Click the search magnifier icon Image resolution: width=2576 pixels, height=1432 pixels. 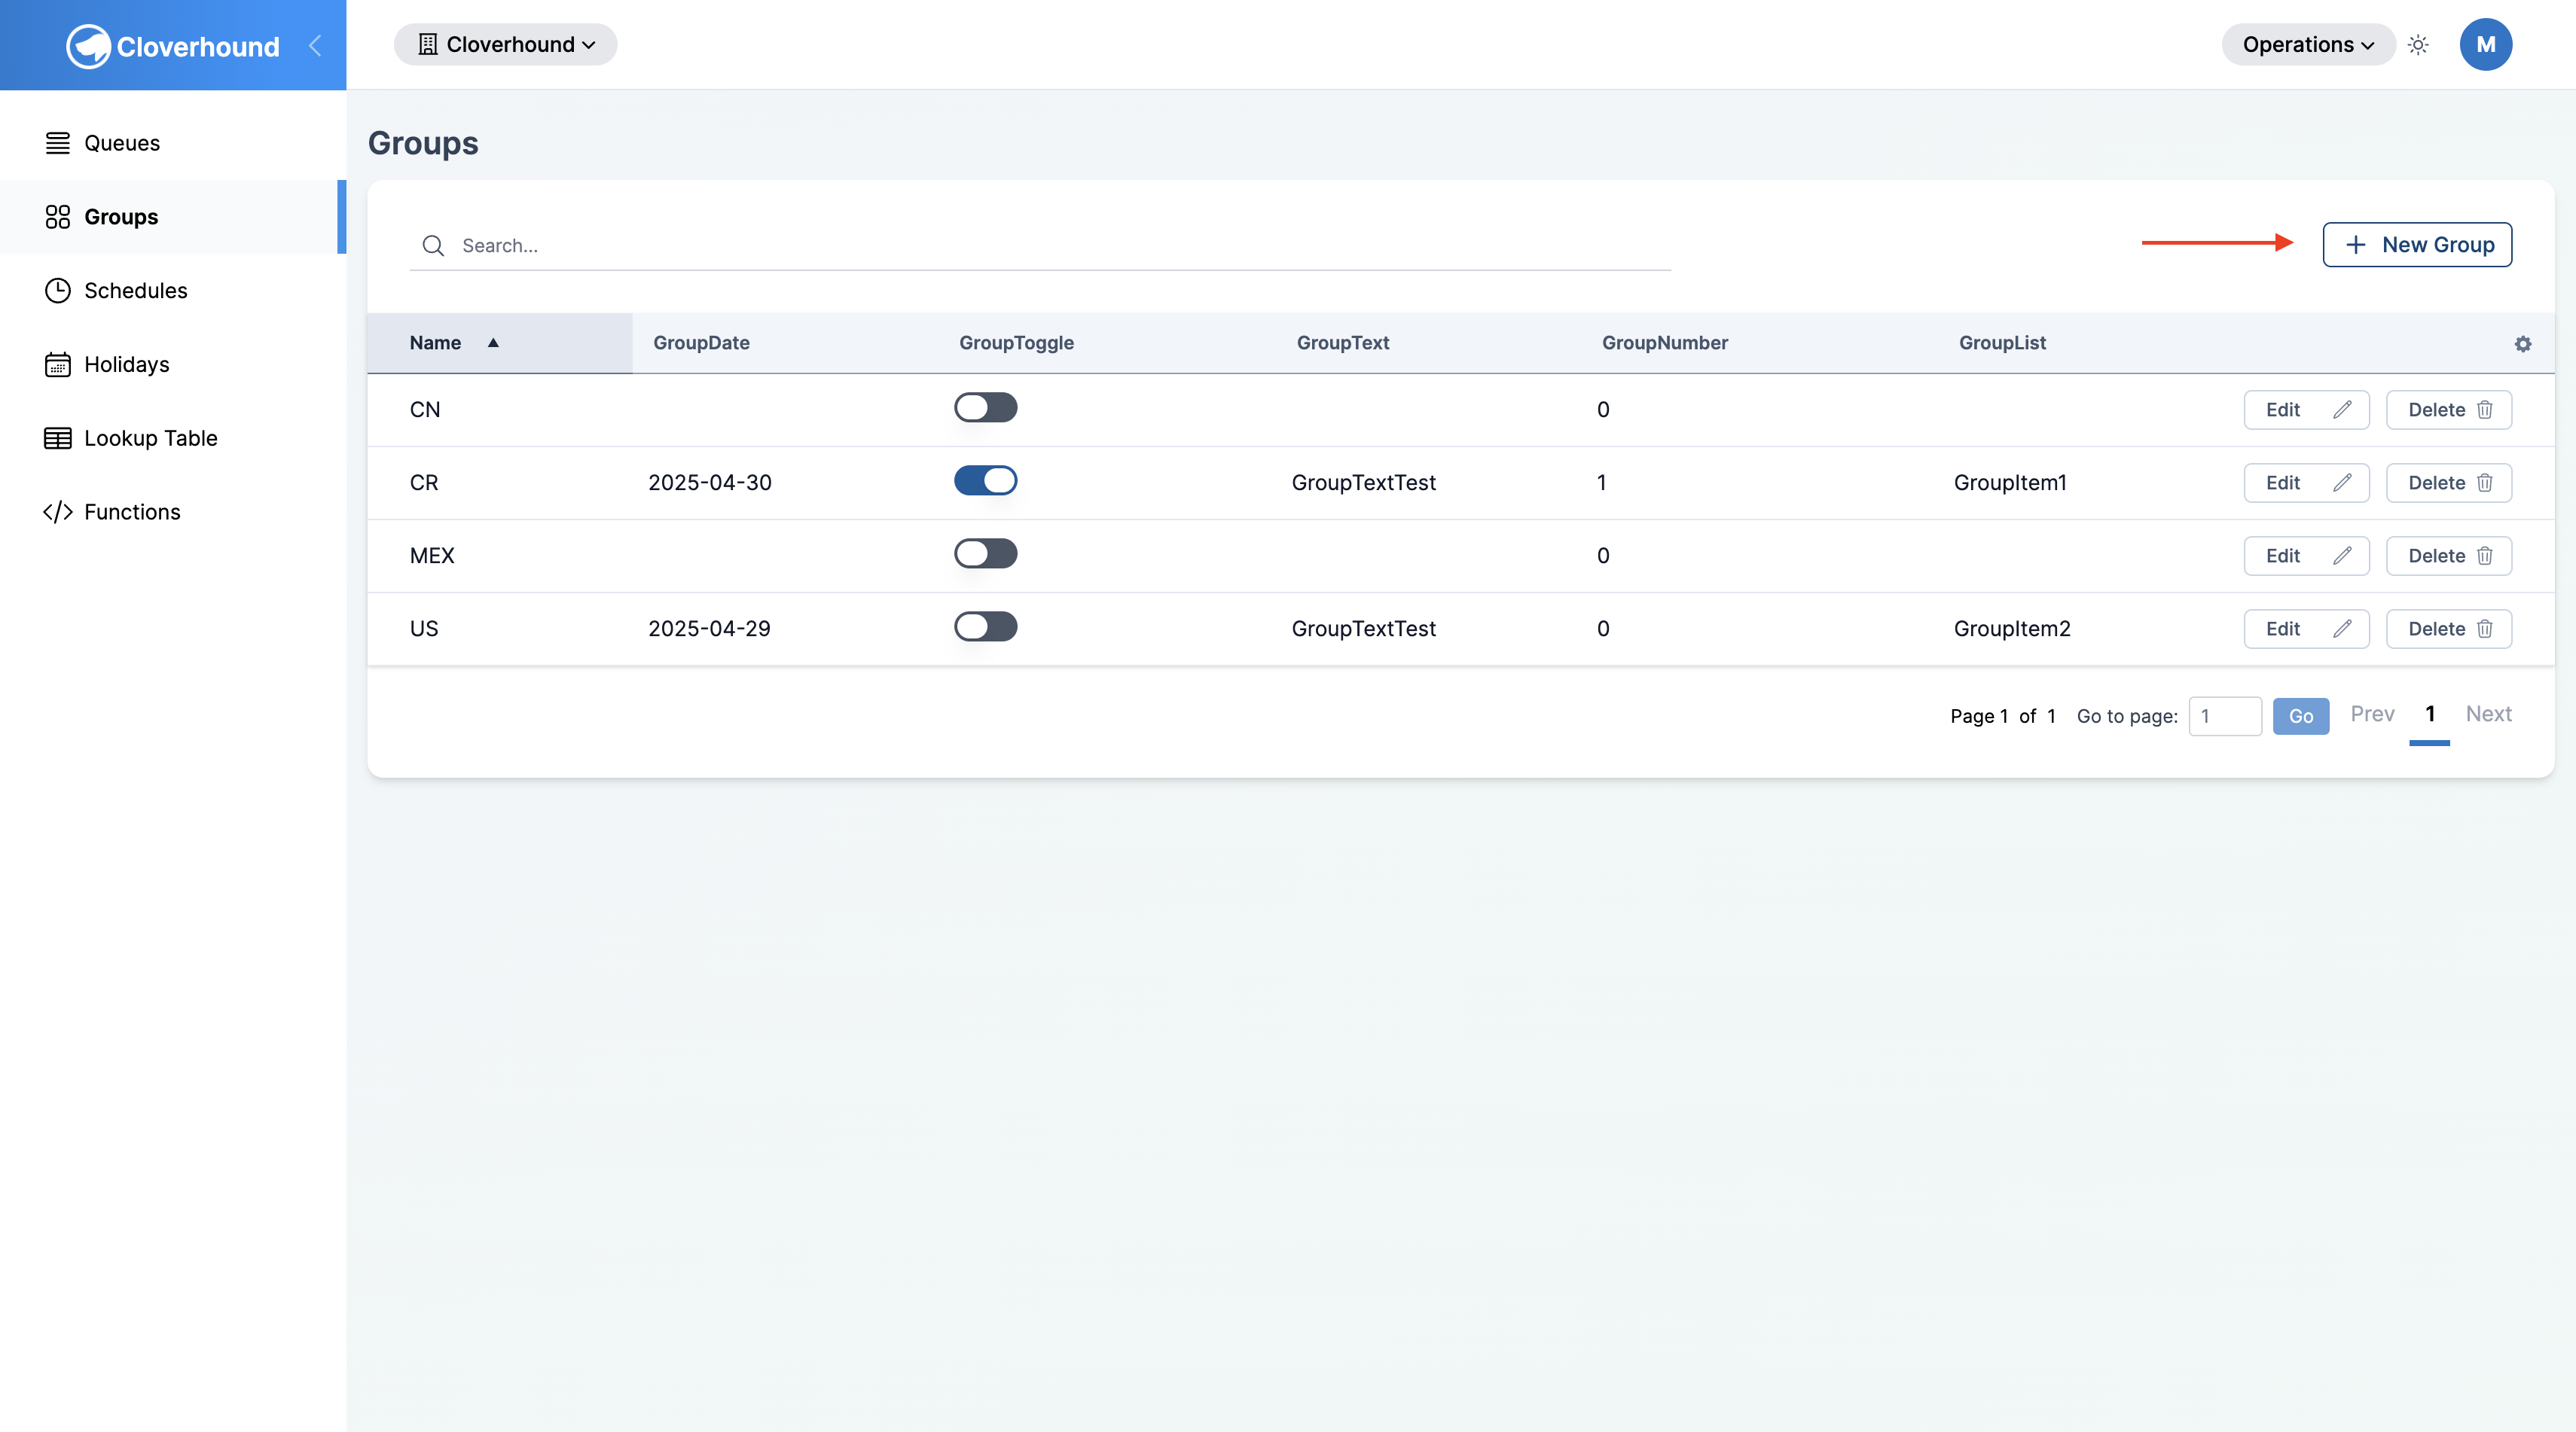(x=433, y=246)
